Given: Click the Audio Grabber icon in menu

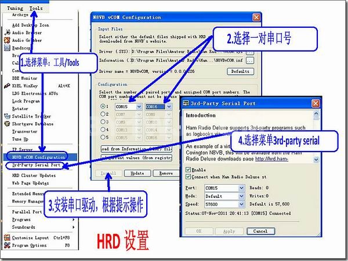Looking at the screenshot, I should tap(7, 40).
